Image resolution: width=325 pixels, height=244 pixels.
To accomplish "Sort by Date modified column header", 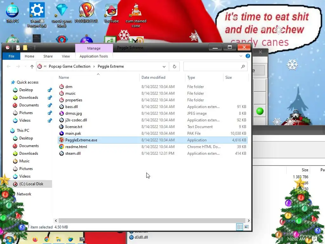I will point(153,78).
